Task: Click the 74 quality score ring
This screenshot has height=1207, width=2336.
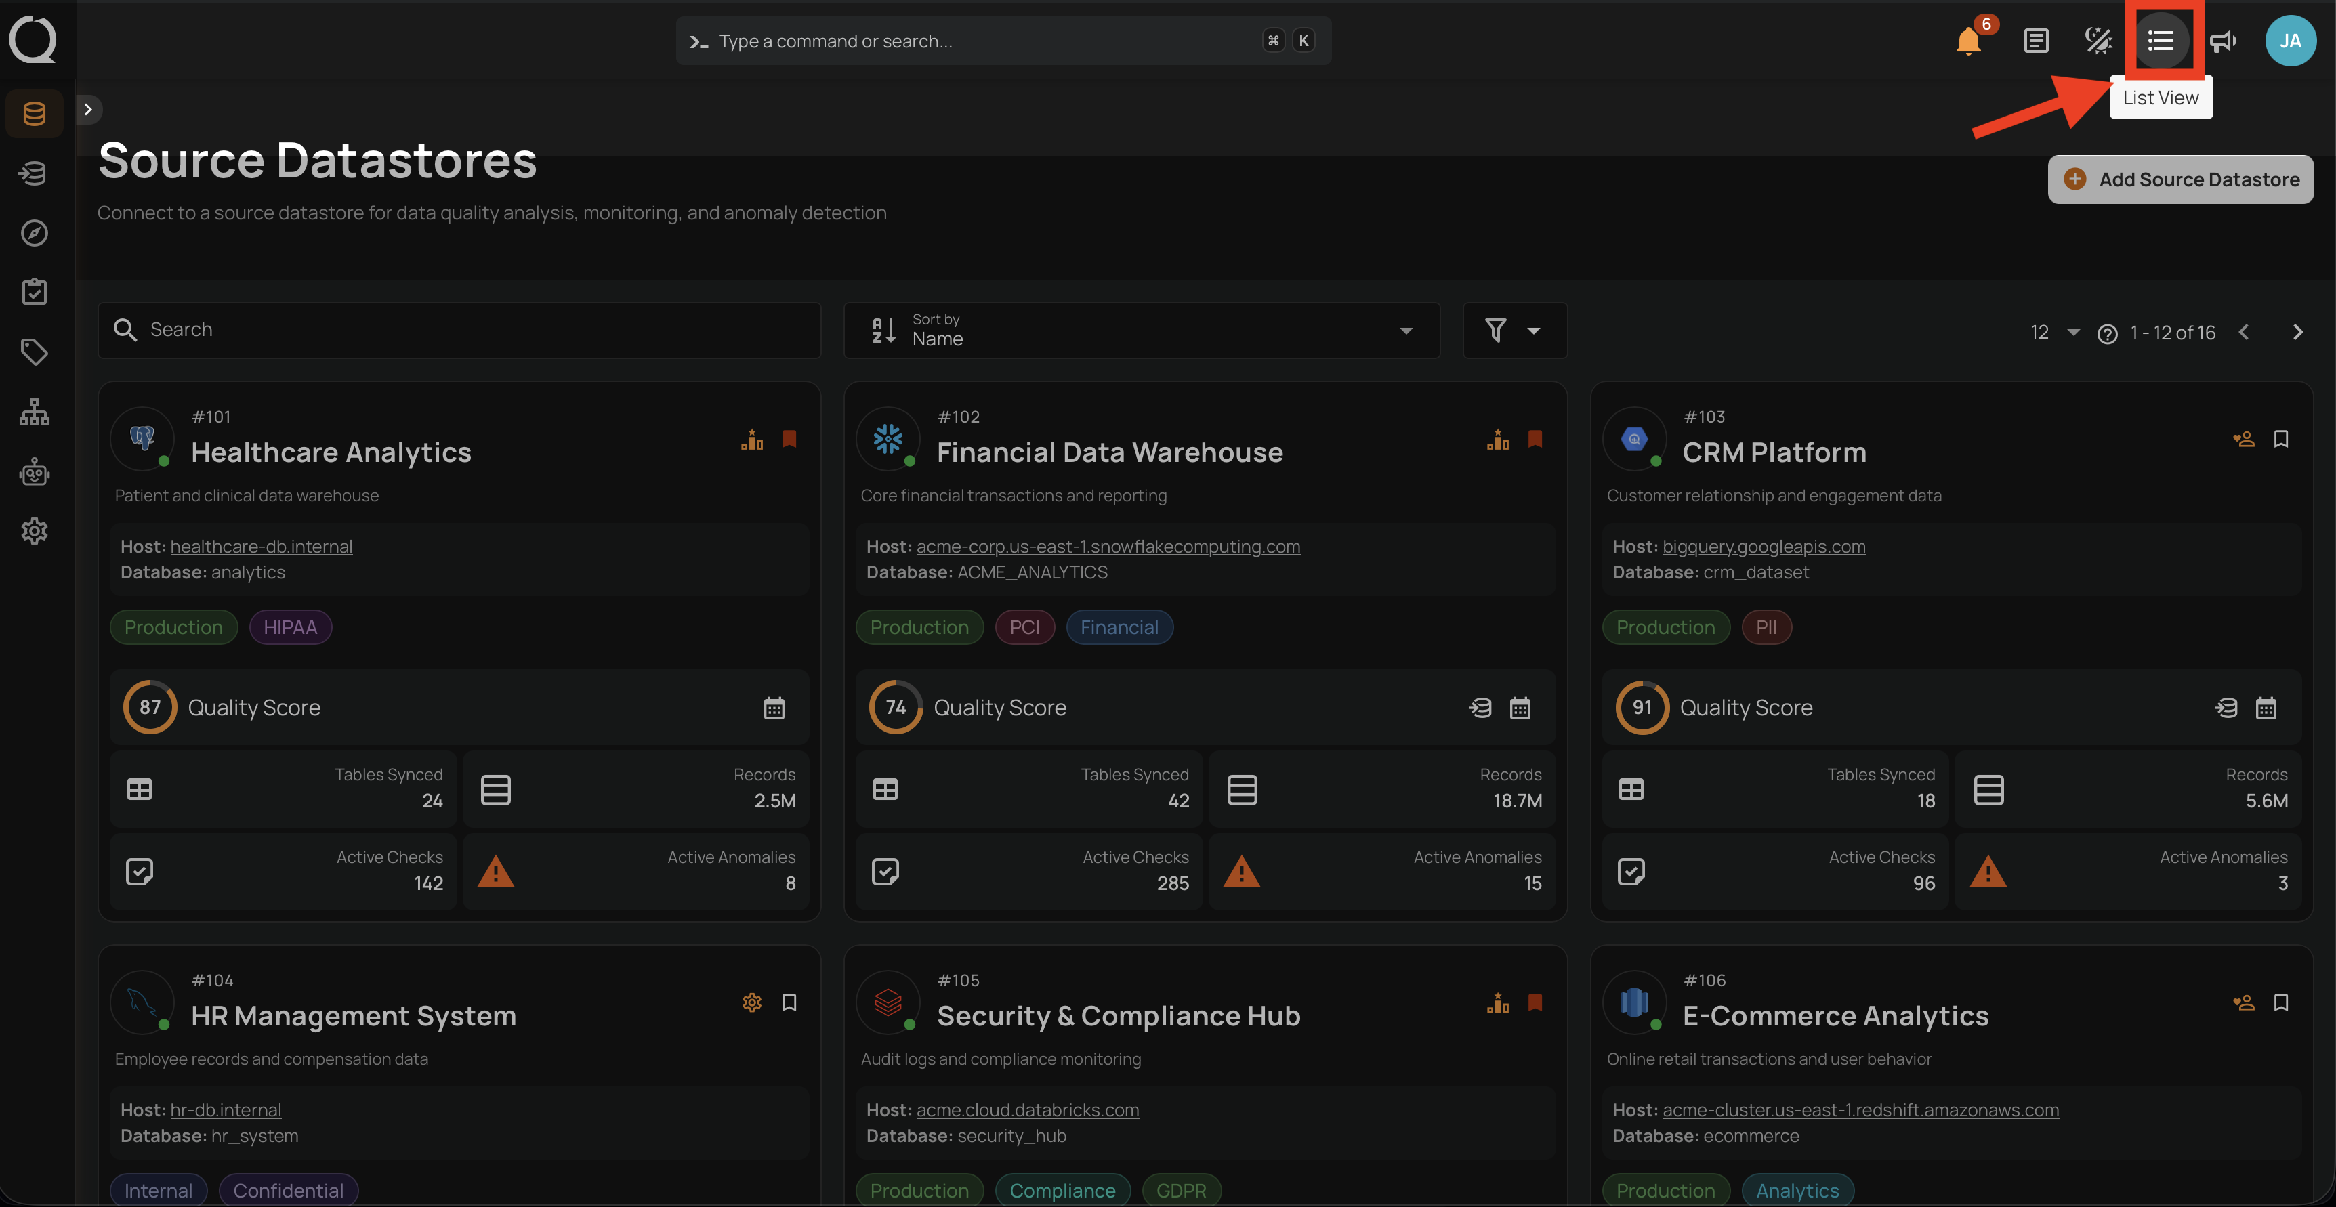Action: pos(896,707)
